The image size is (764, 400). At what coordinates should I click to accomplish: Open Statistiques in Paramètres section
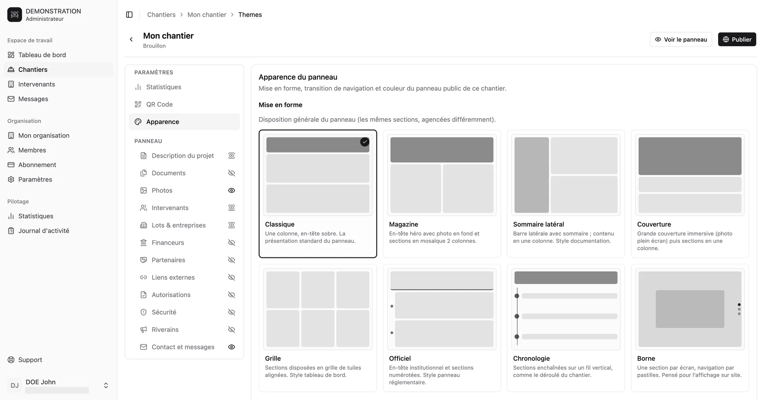click(184, 87)
